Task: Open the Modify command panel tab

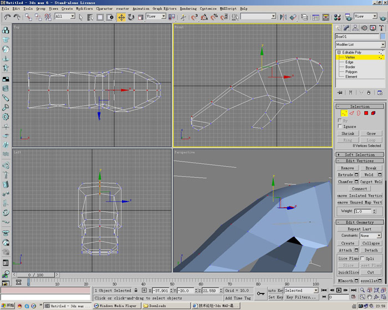Action: coord(347,28)
